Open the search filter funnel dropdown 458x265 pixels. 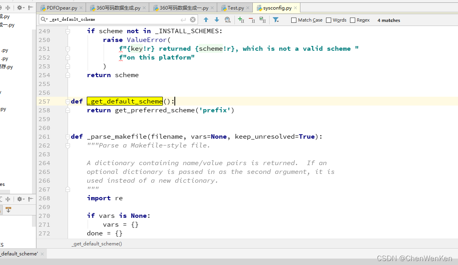point(275,20)
